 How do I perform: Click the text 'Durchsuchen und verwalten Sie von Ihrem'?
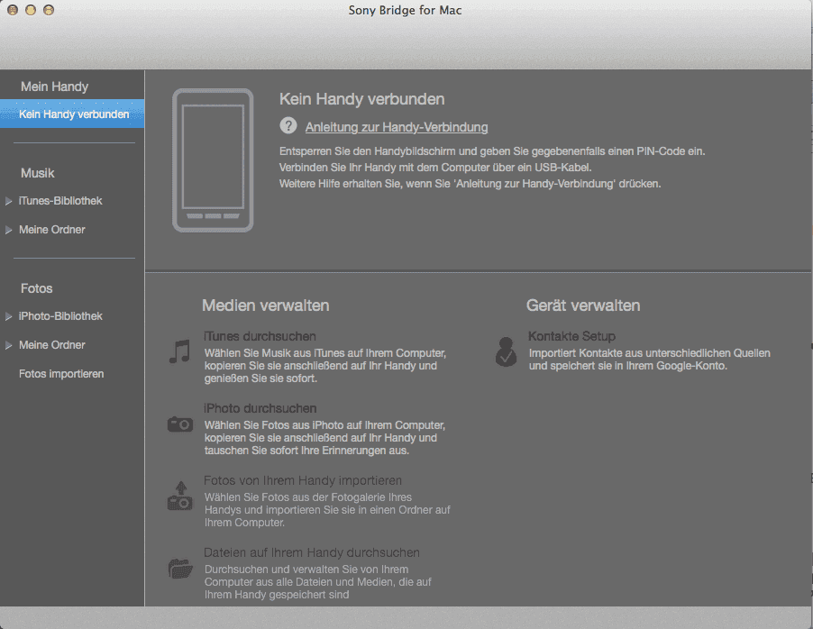pyautogui.click(x=306, y=570)
